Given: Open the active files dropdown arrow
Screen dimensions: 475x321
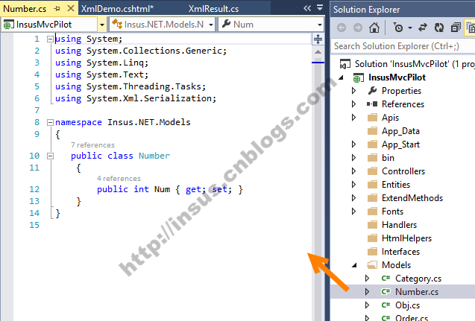Looking at the screenshot, I should [320, 7].
